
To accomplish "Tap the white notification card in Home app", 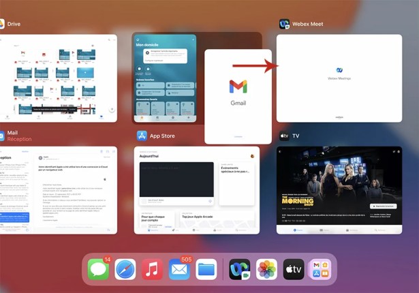I will pyautogui.click(x=165, y=56).
